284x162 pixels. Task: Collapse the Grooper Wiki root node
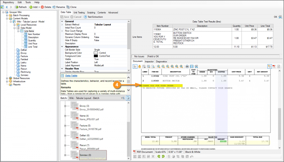pos(3,12)
